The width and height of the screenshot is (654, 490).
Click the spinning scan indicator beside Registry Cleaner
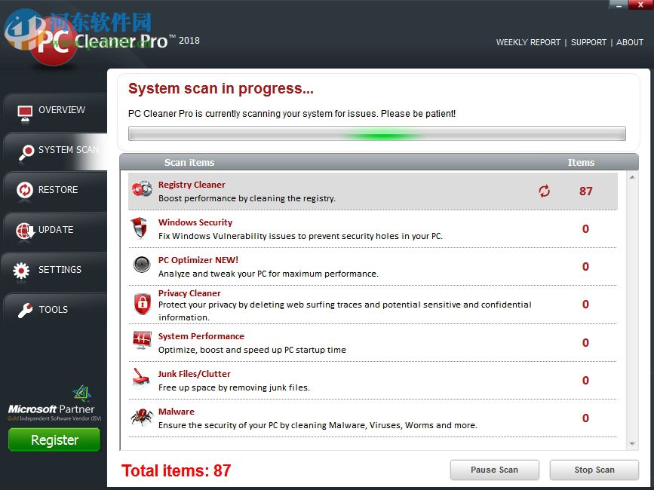(x=545, y=191)
